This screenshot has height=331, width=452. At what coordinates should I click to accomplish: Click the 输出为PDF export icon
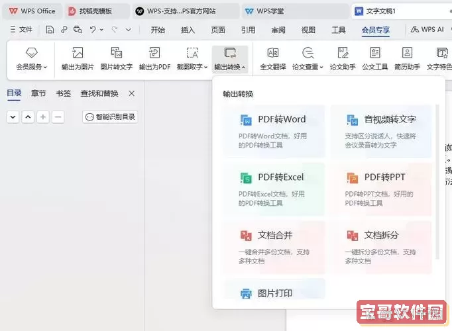point(154,53)
